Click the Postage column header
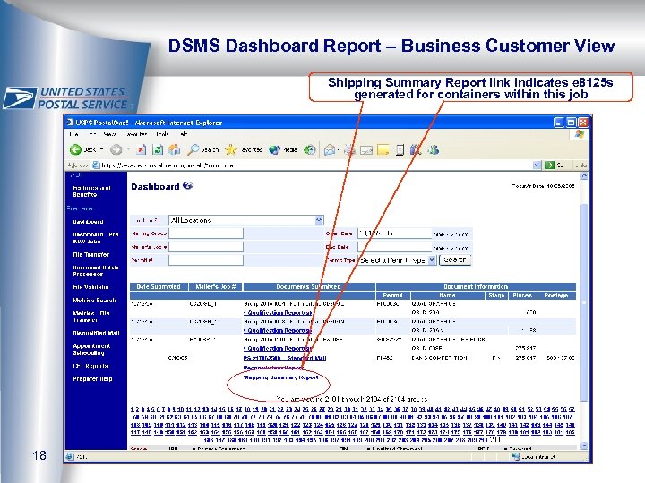 (x=556, y=295)
